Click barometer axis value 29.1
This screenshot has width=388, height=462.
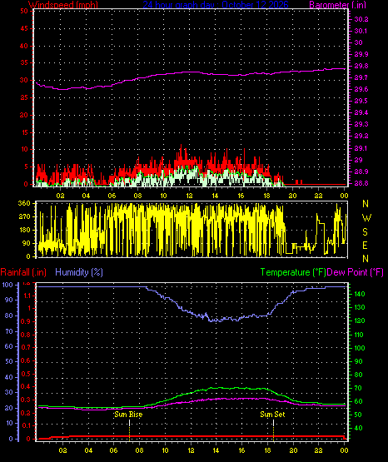pos(361,148)
